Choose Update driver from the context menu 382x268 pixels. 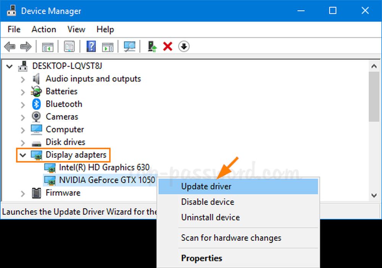238,186
